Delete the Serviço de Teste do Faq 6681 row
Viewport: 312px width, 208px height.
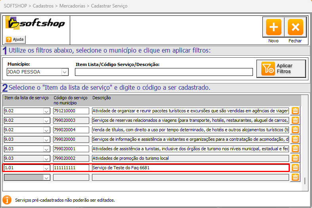[x=295, y=168]
